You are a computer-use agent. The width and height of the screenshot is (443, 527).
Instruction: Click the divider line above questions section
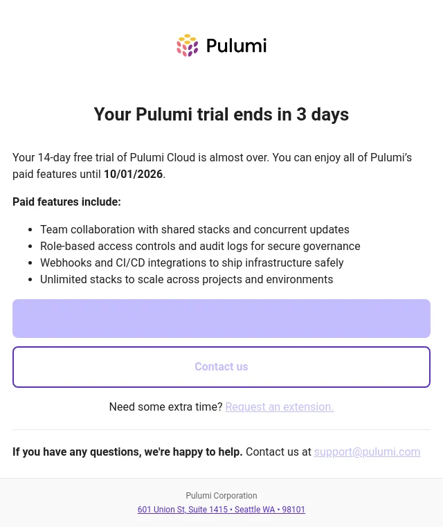[x=221, y=429]
